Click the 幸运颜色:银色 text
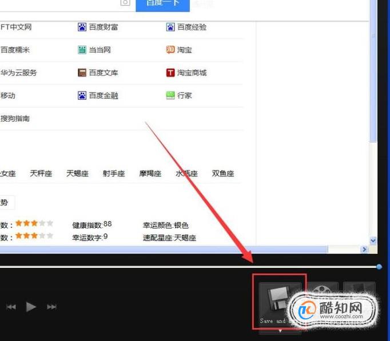 [x=166, y=225]
